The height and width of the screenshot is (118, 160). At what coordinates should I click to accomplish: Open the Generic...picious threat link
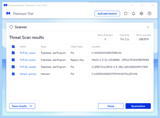[28, 74]
